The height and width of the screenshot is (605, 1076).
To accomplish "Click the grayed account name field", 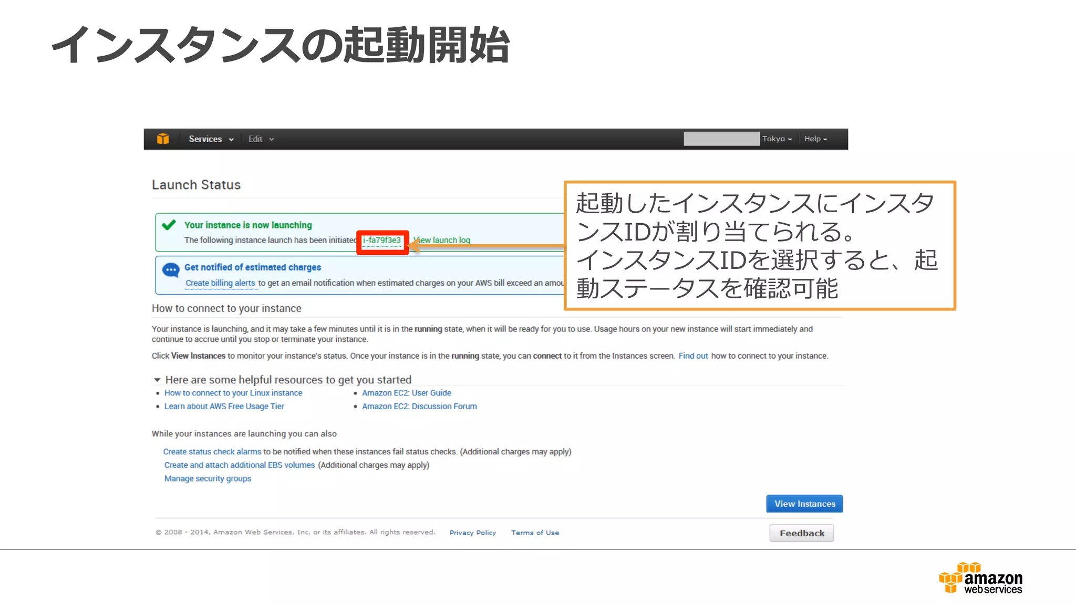I will pyautogui.click(x=721, y=139).
